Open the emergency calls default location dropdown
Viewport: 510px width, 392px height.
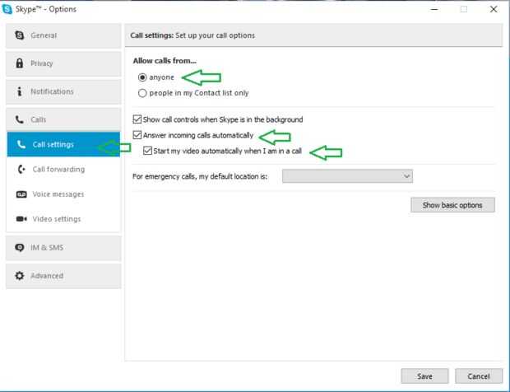point(347,175)
